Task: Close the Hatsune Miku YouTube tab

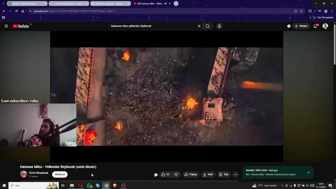Action: (170, 4)
